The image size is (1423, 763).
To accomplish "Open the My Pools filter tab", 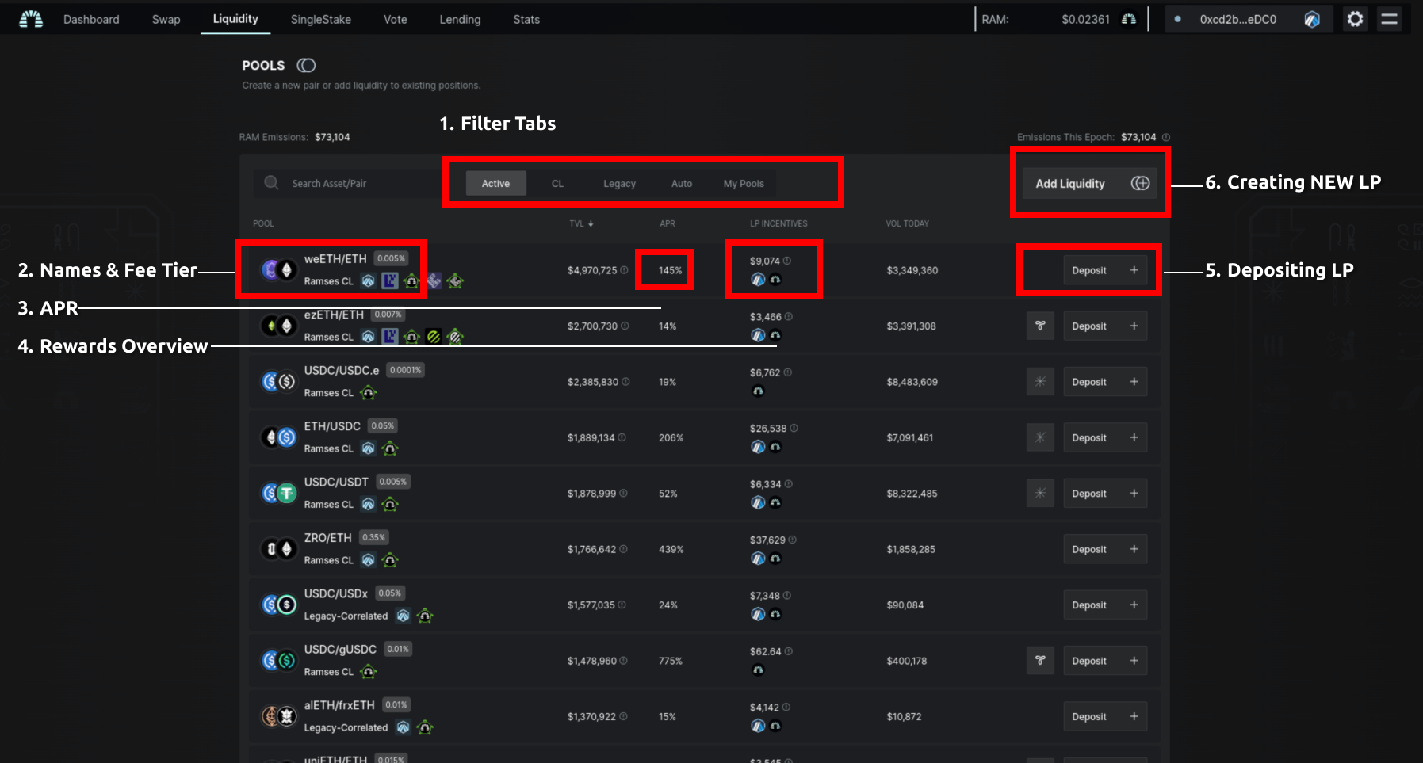I will click(744, 183).
